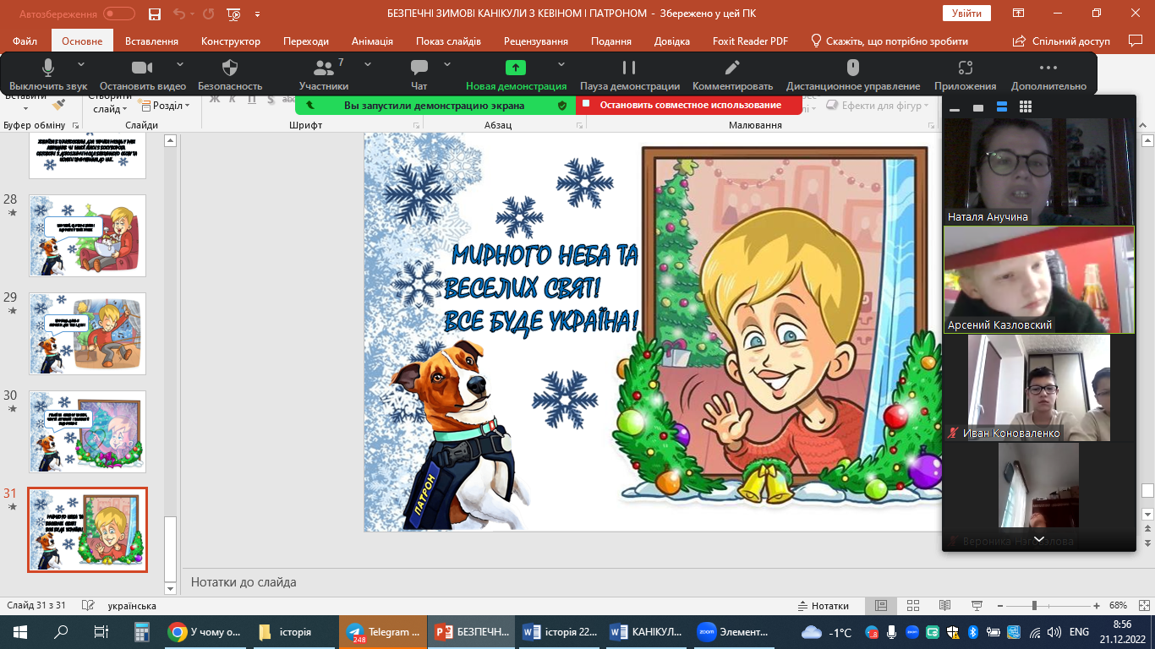Expand chat options arrow

pyautogui.click(x=447, y=64)
